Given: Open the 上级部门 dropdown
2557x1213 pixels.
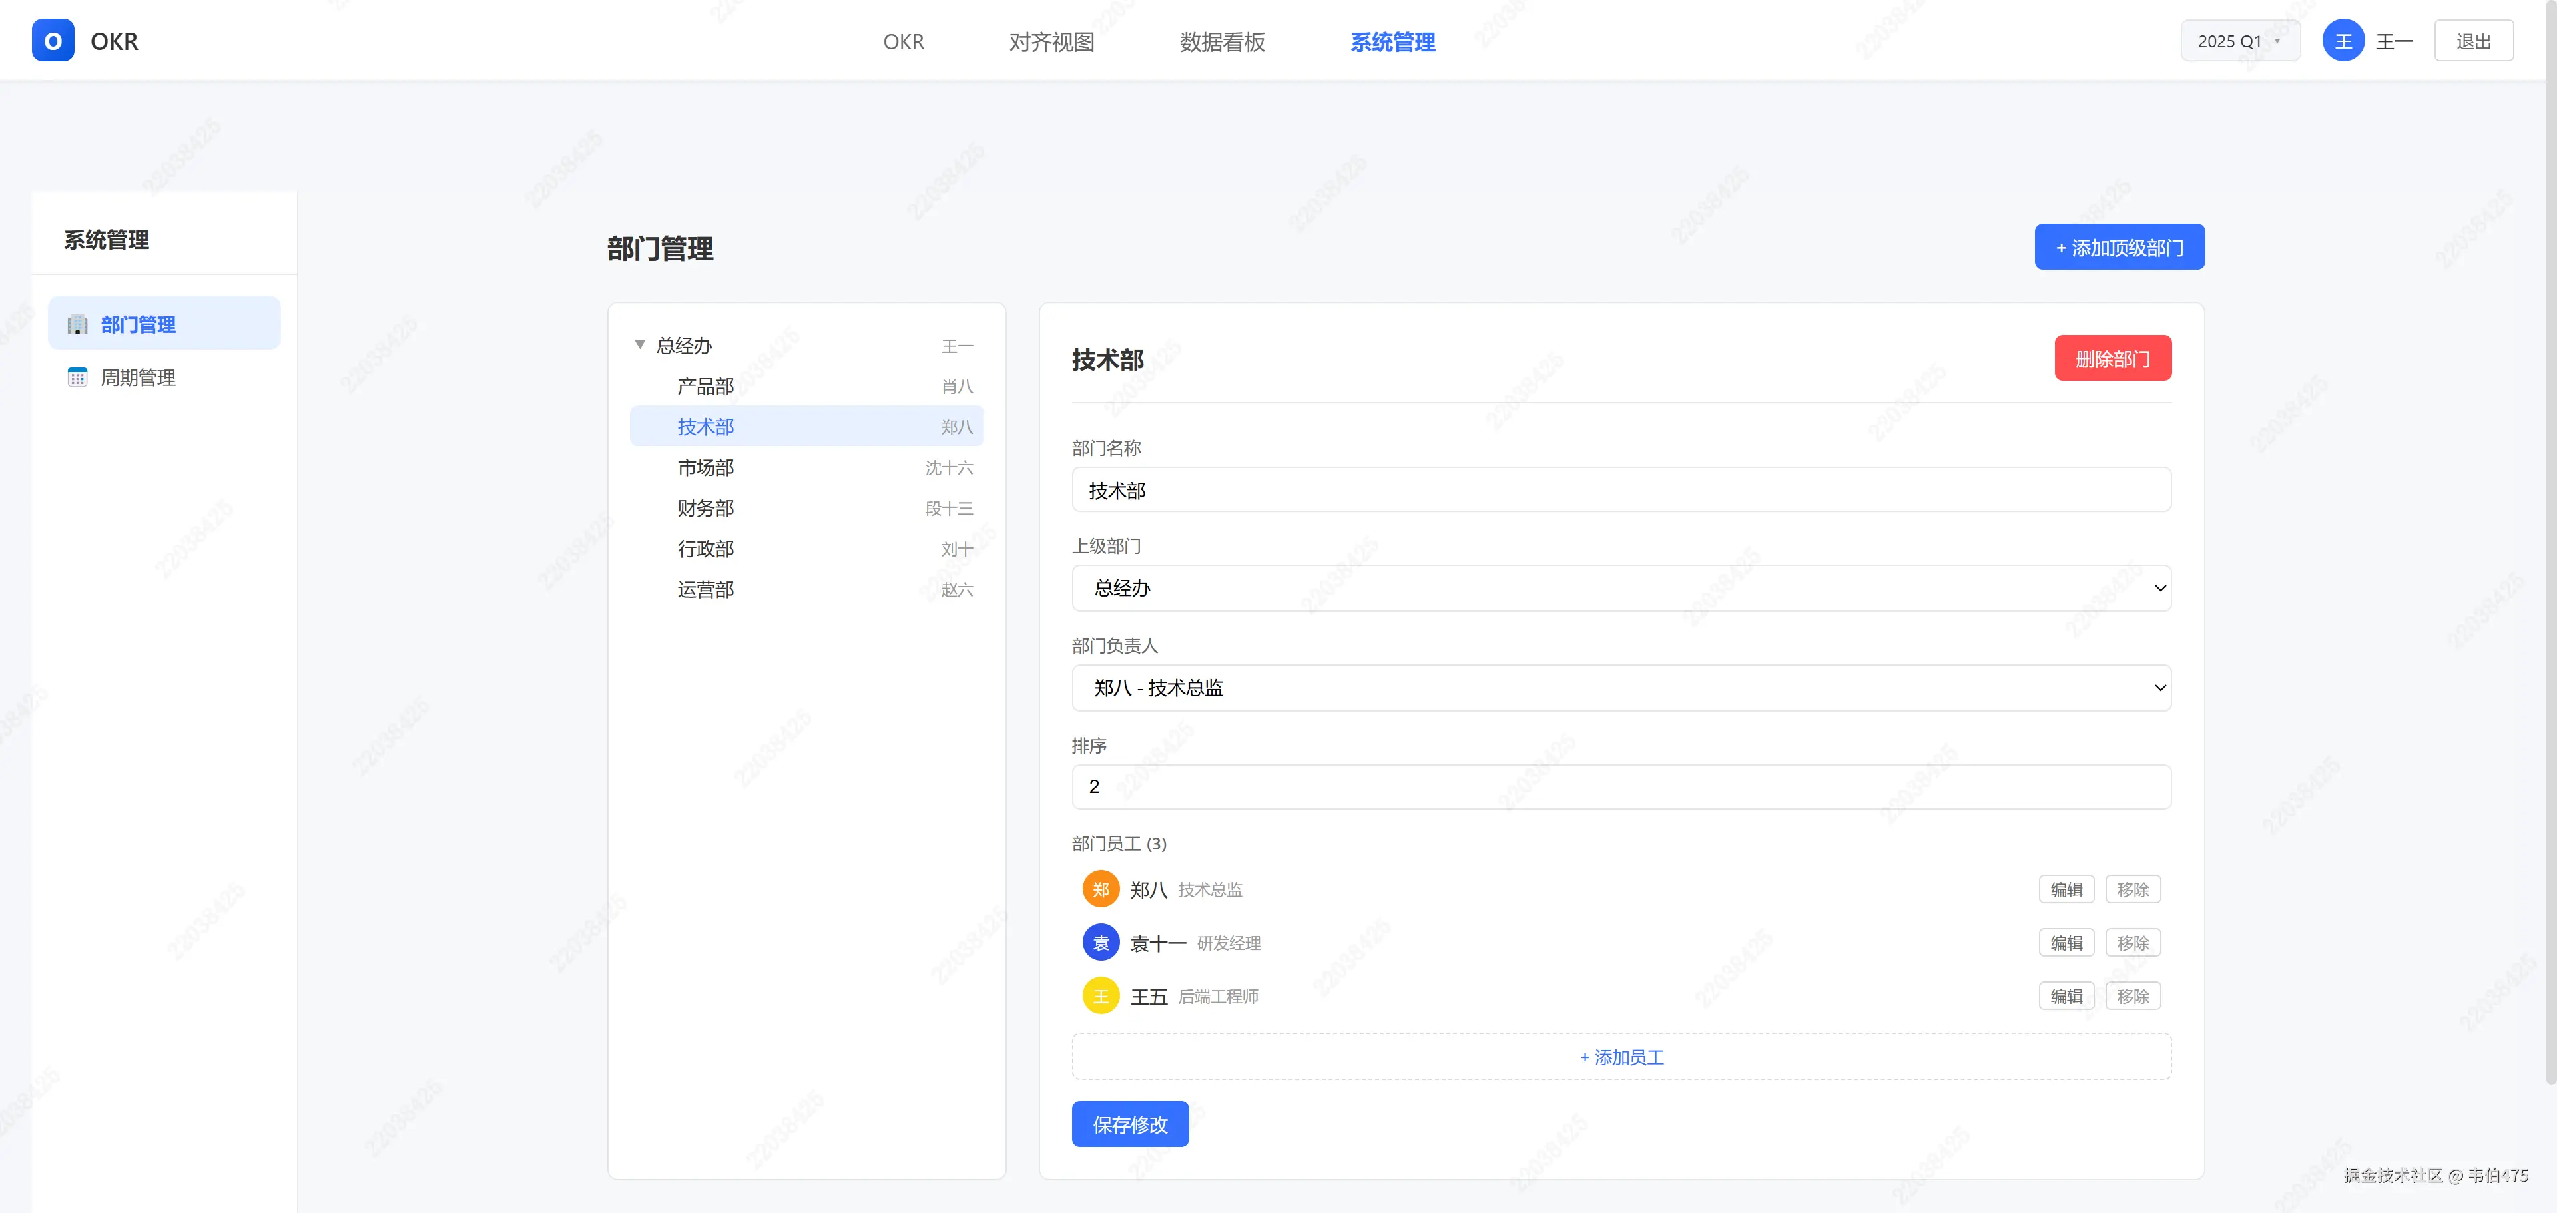Looking at the screenshot, I should point(1620,588).
